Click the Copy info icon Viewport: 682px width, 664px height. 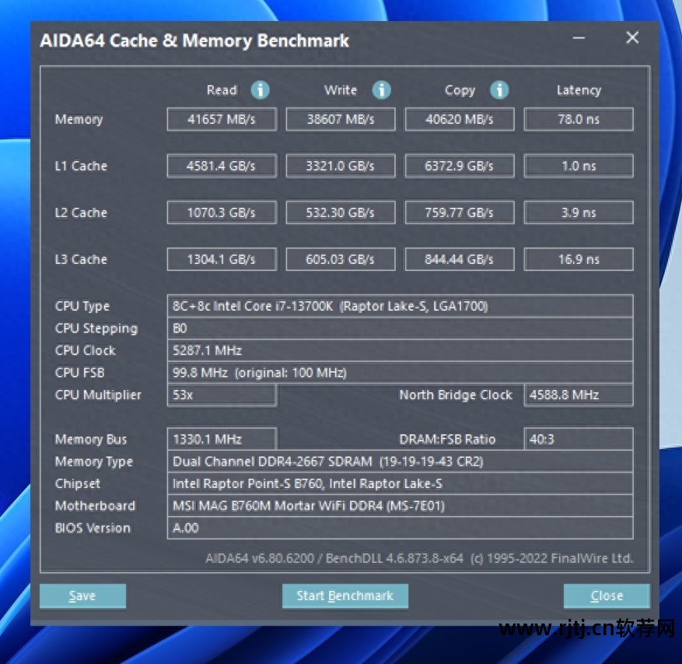click(499, 90)
